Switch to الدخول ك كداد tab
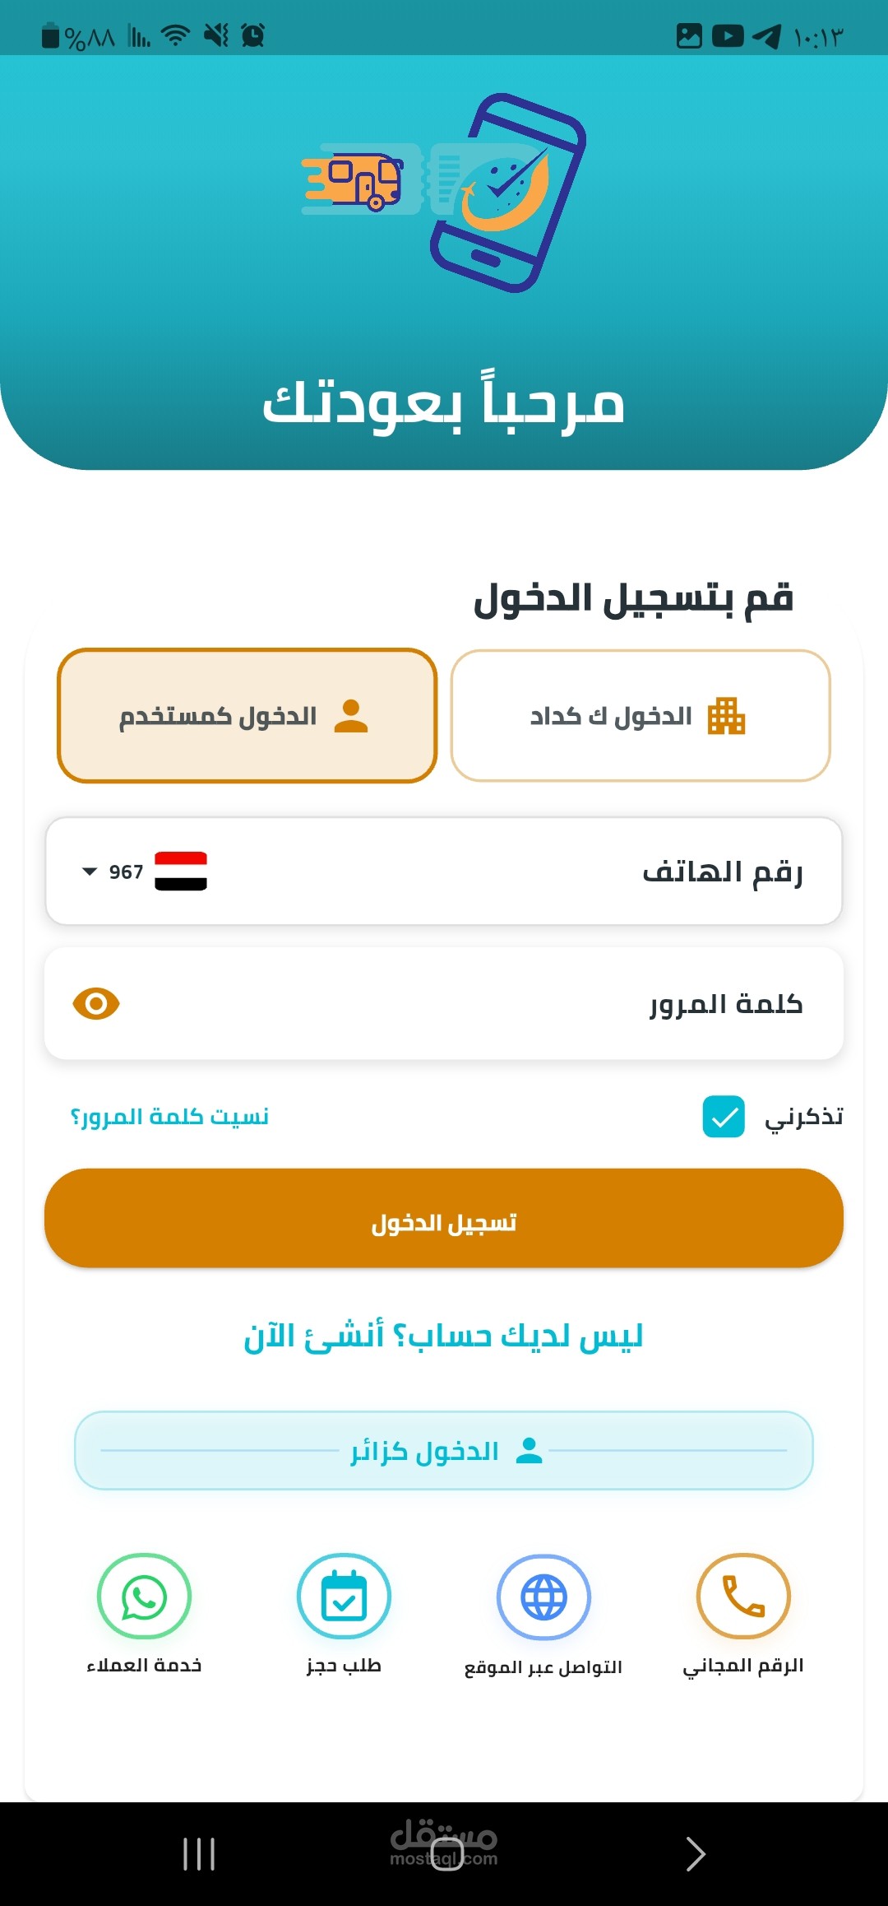This screenshot has height=1906, width=888. pos(641,715)
